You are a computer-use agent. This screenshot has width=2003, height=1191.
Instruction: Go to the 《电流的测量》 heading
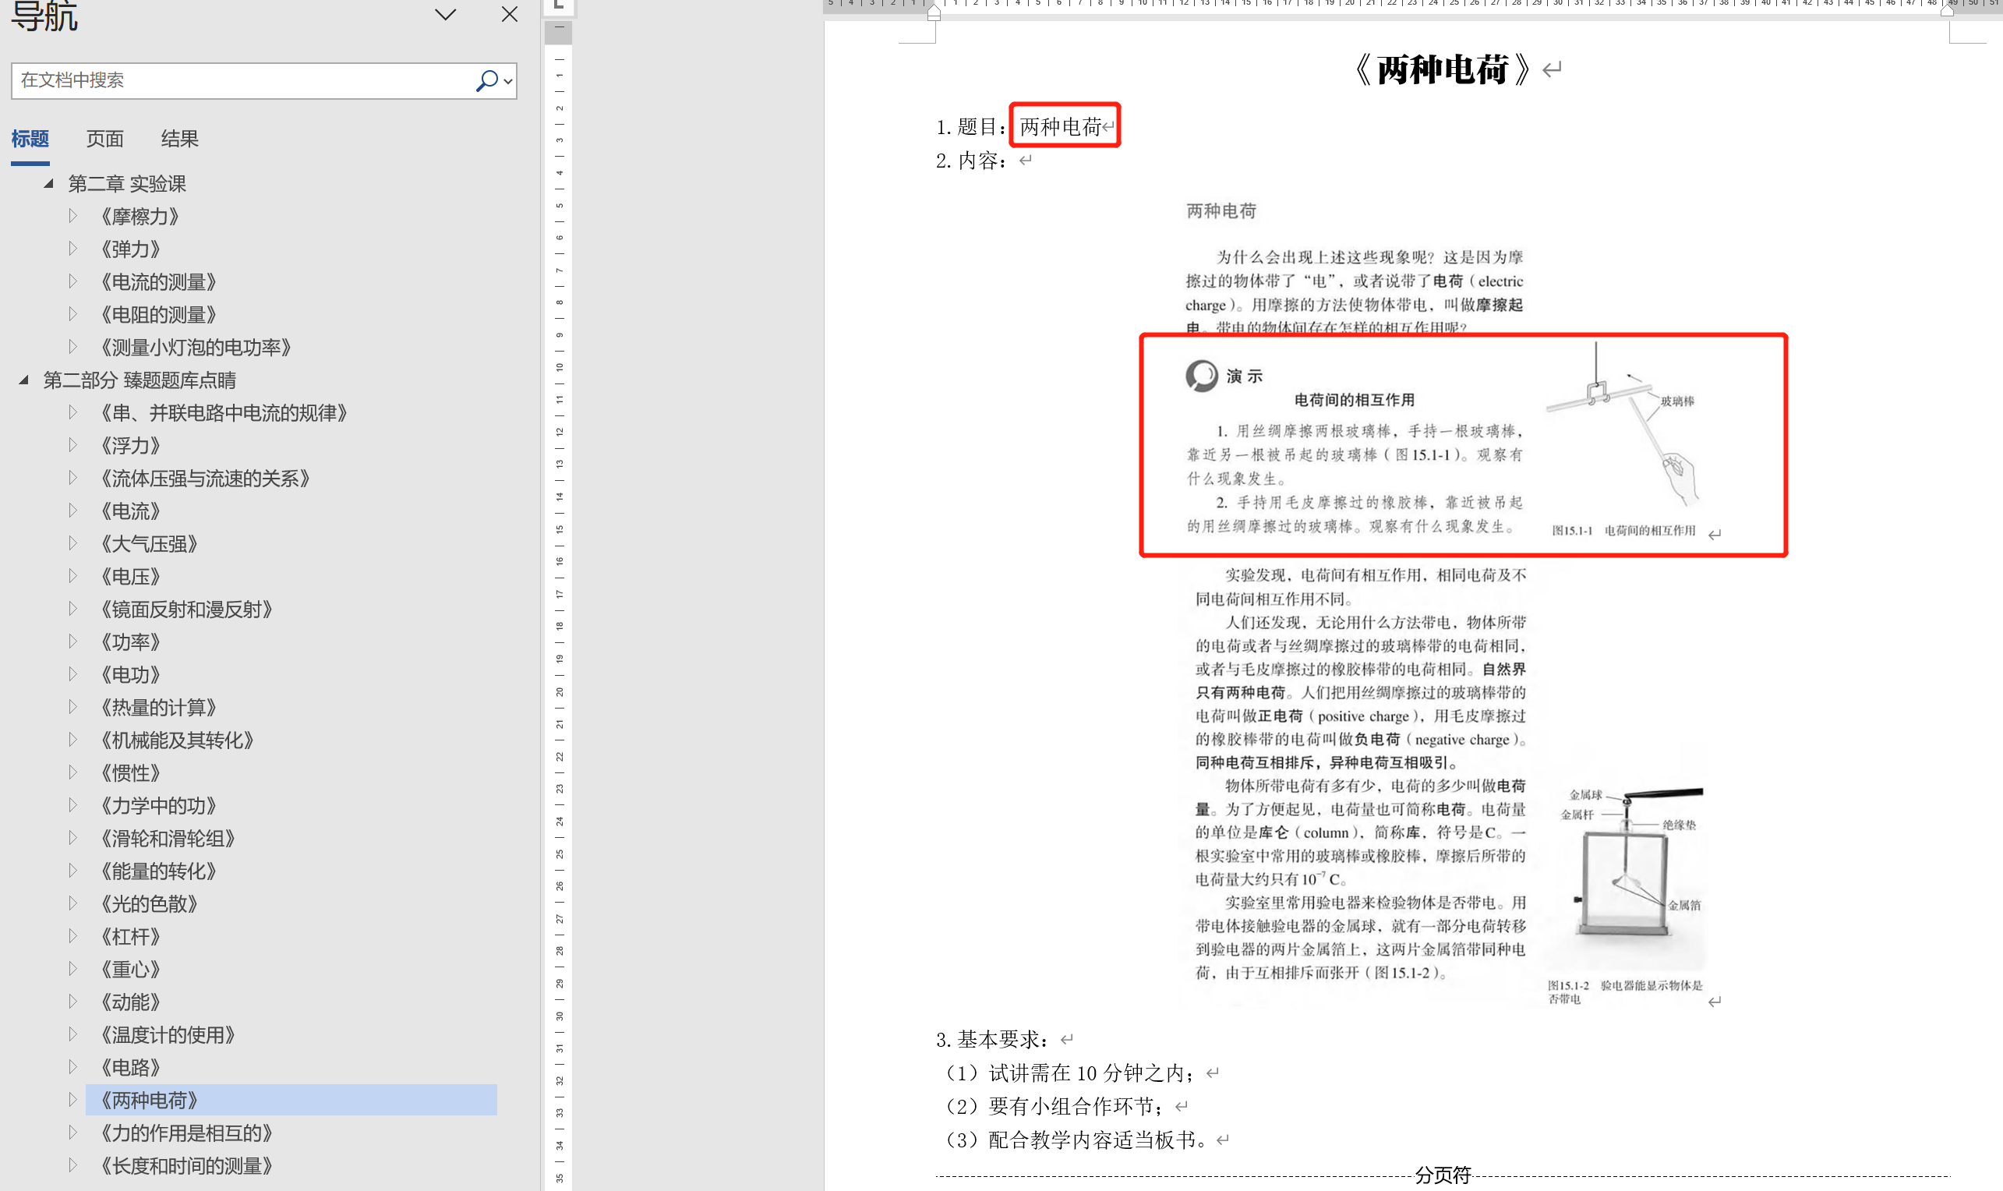point(158,281)
